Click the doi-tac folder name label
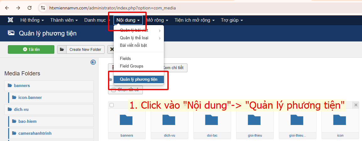The height and width of the screenshot is (141, 362). coord(212,135)
